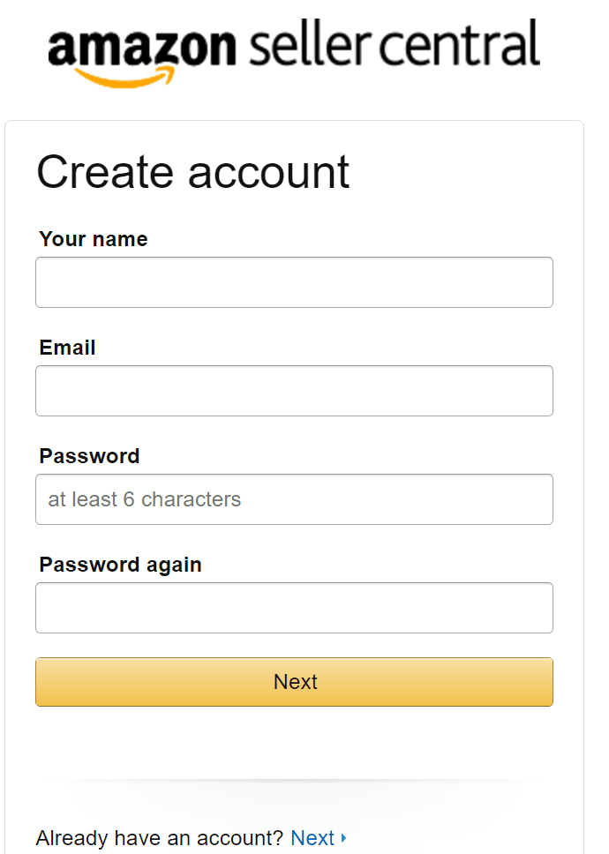The width and height of the screenshot is (609, 854).
Task: Click the "Your name" field label
Action: click(94, 239)
